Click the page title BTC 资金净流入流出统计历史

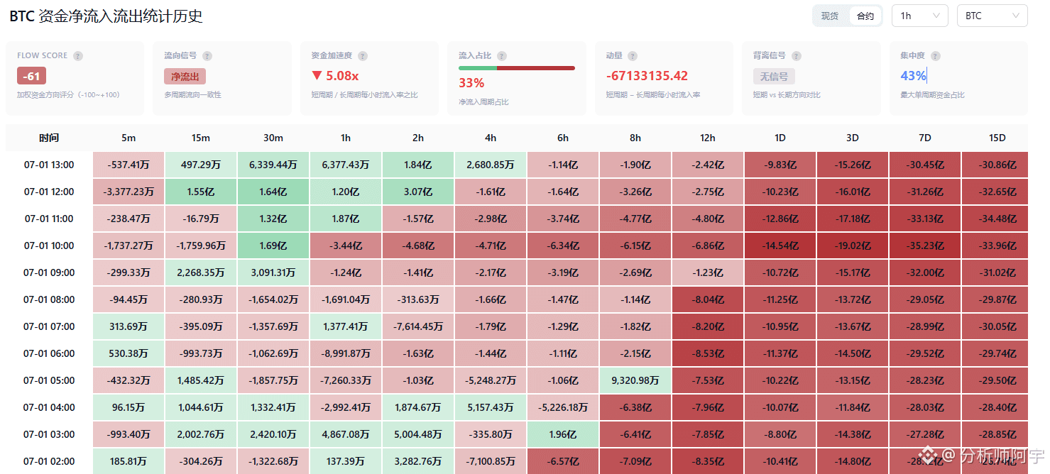(x=106, y=16)
